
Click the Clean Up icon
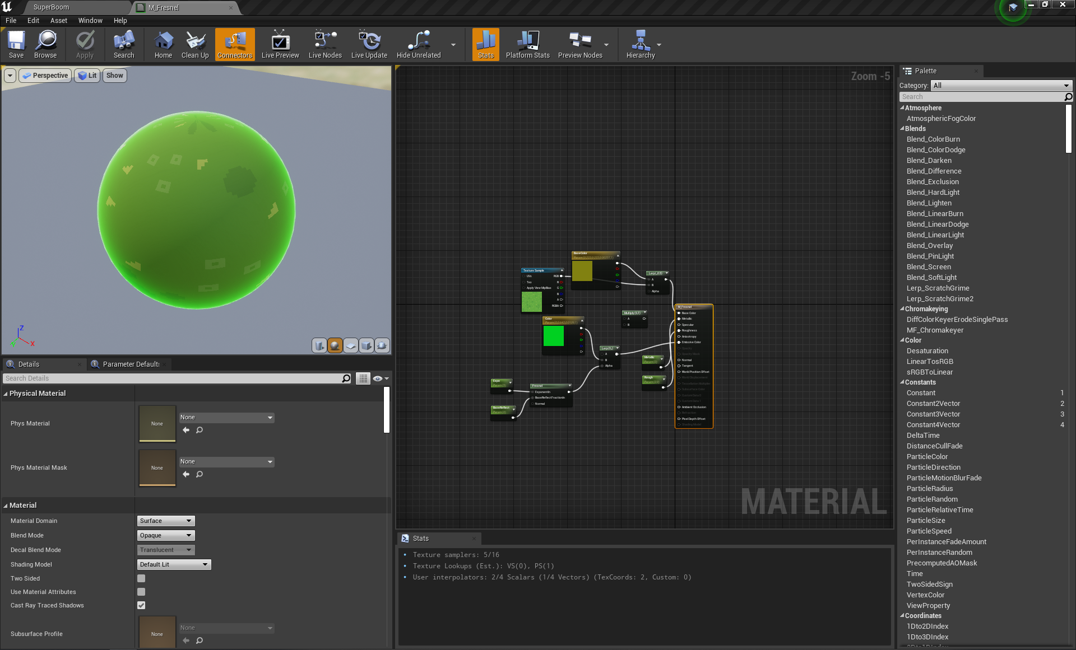[x=195, y=44]
